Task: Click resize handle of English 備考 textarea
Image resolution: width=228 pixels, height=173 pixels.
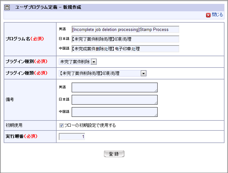Action: (156, 91)
